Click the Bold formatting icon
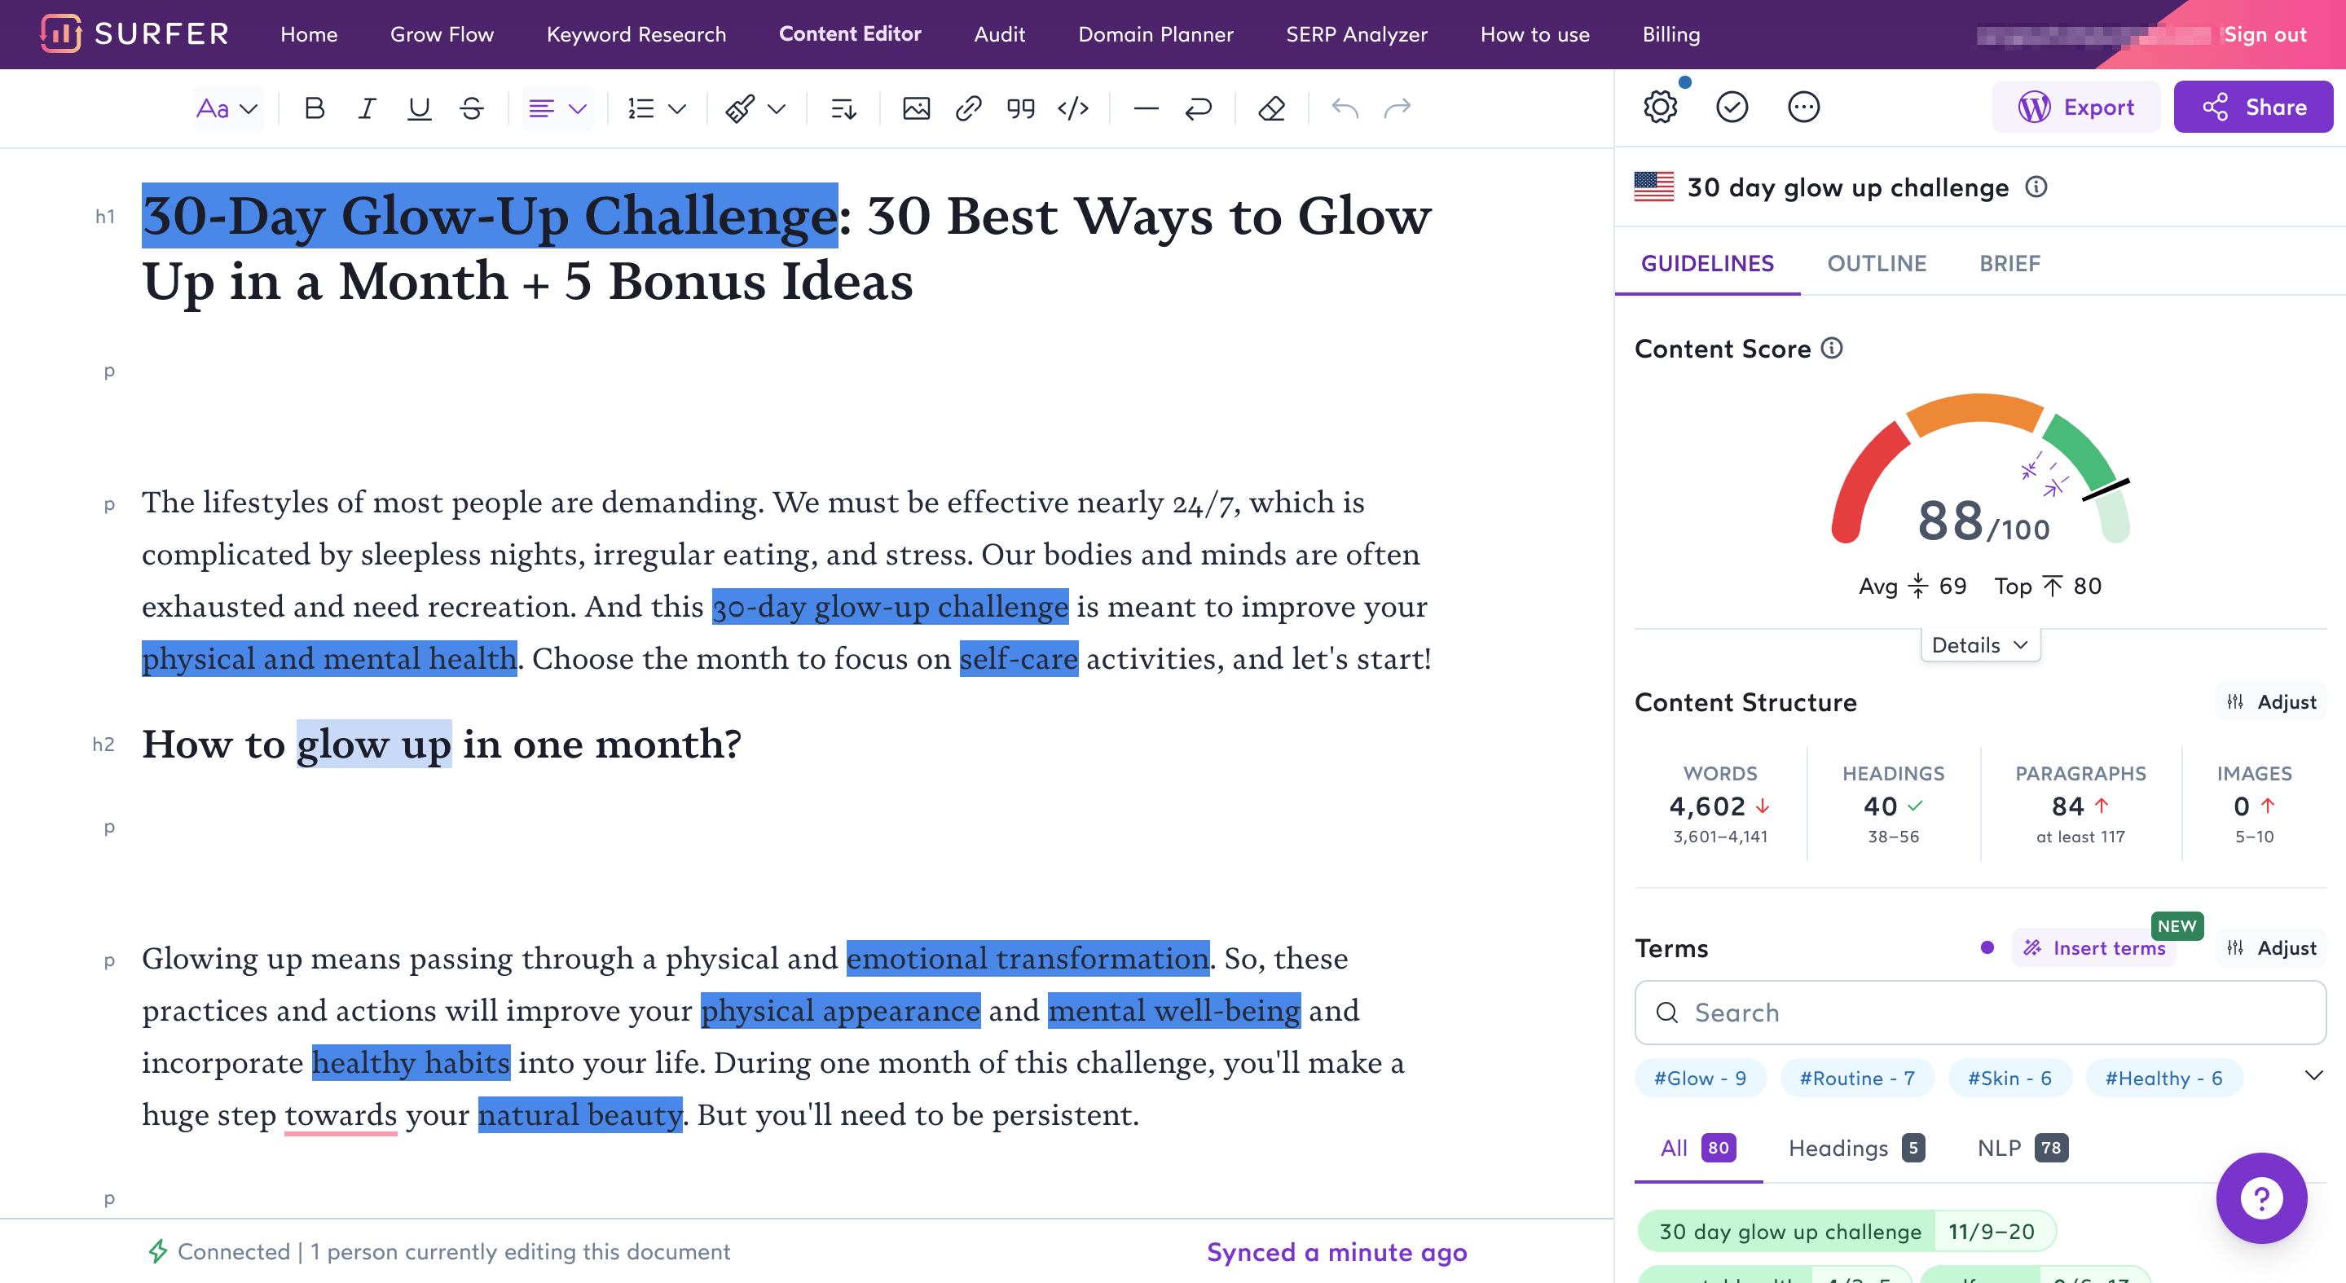2346x1283 pixels. tap(313, 108)
